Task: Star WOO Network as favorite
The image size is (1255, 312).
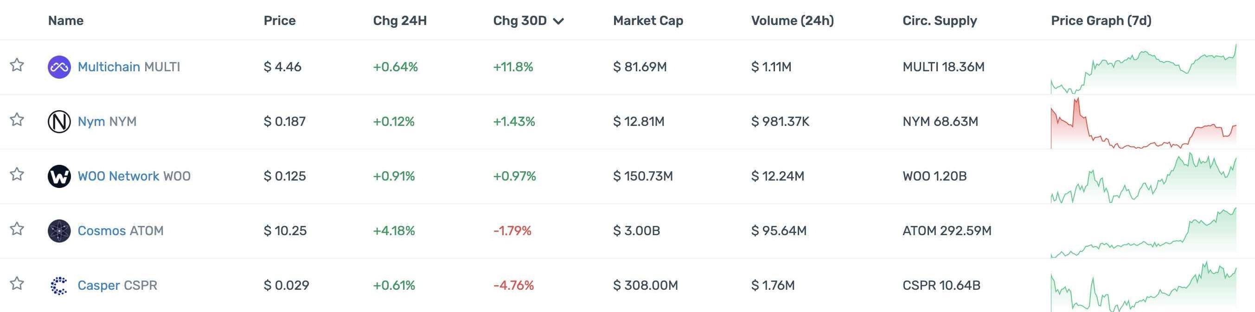Action: pos(17,174)
